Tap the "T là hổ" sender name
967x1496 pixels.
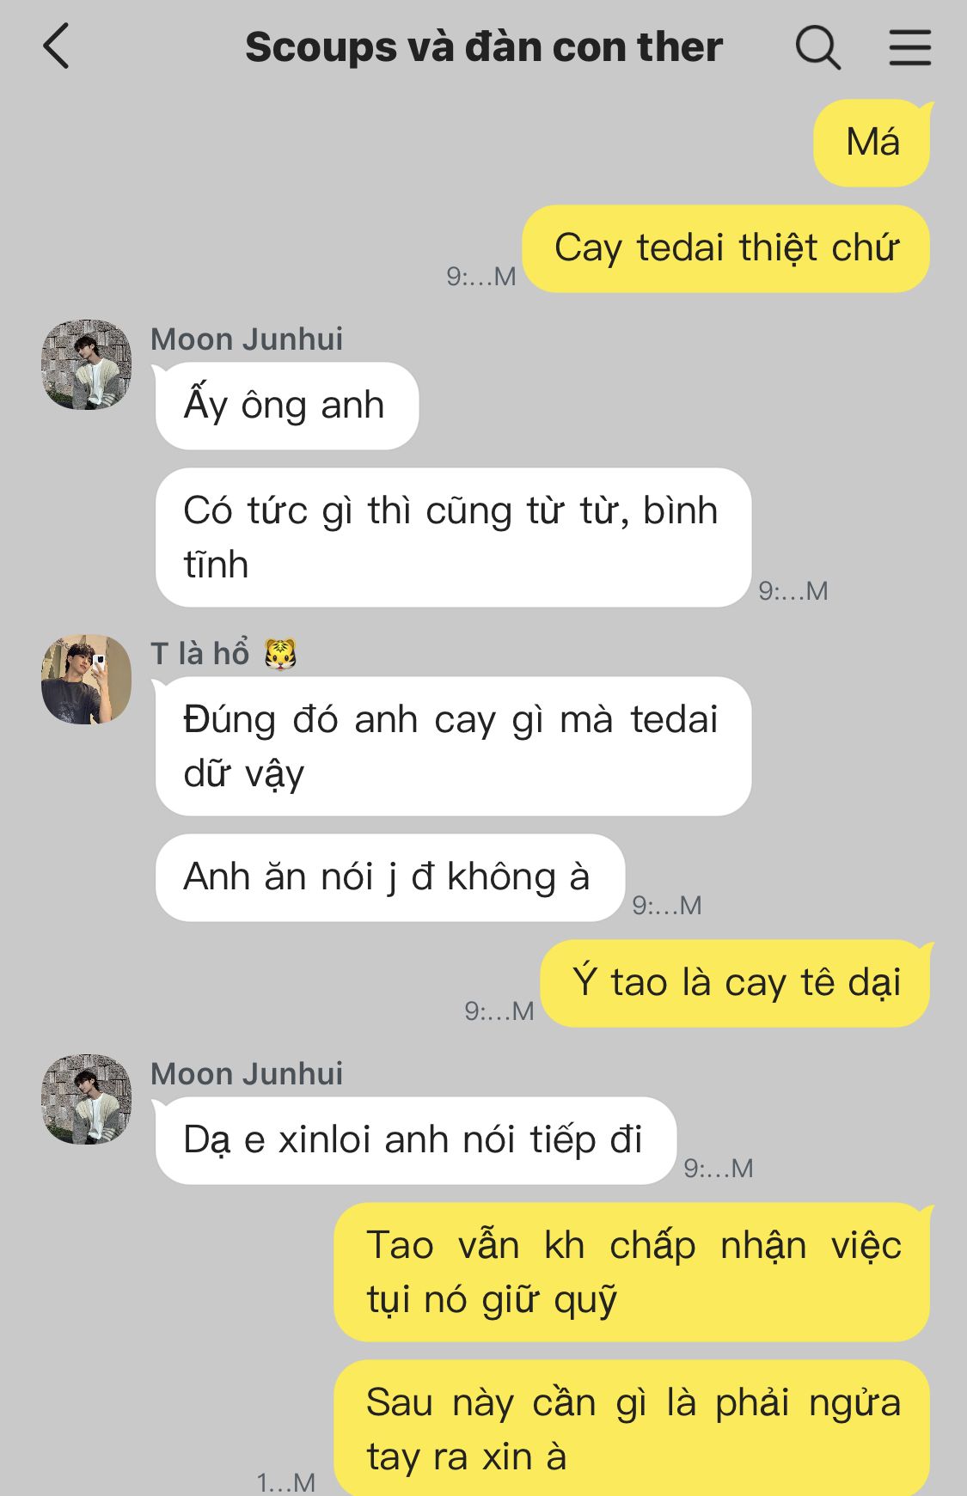[x=200, y=654]
